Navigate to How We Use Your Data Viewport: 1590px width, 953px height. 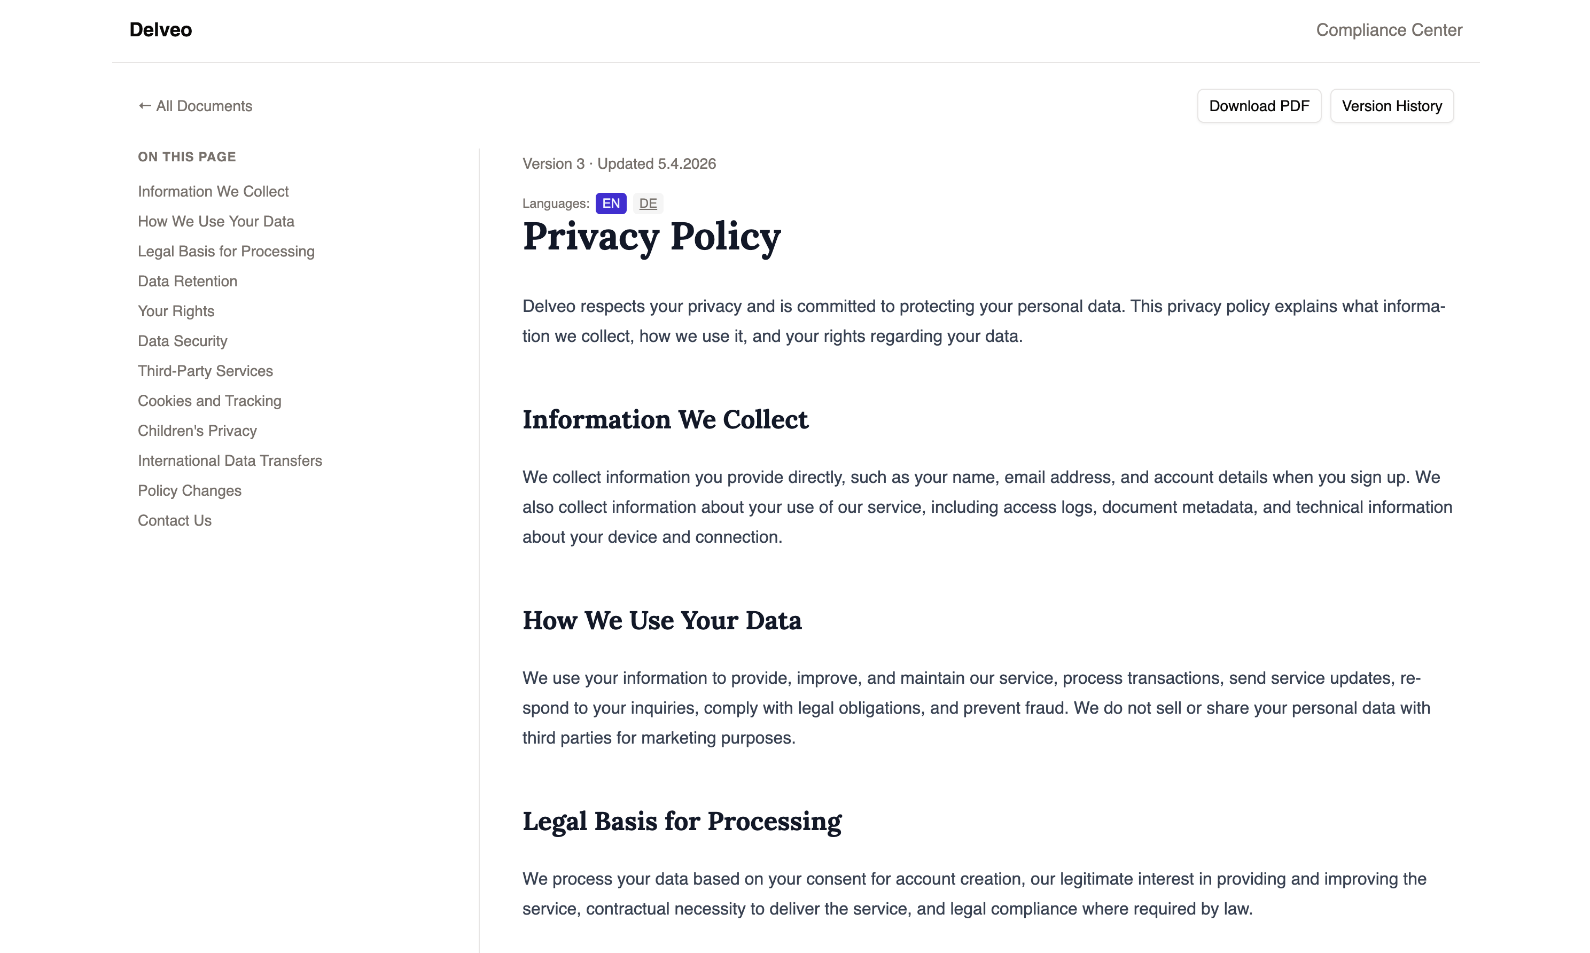216,222
